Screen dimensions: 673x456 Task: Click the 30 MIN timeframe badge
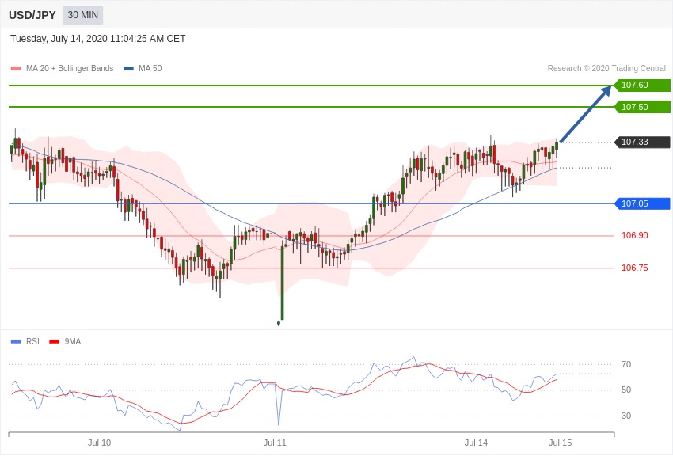click(x=83, y=15)
